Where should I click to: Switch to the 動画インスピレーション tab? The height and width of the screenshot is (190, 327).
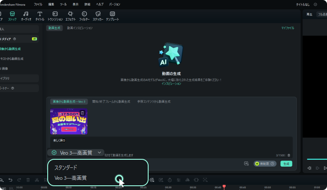click(x=80, y=28)
